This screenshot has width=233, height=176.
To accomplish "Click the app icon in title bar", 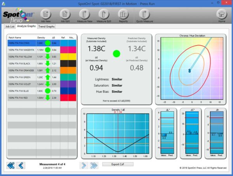I will tap(3, 3).
